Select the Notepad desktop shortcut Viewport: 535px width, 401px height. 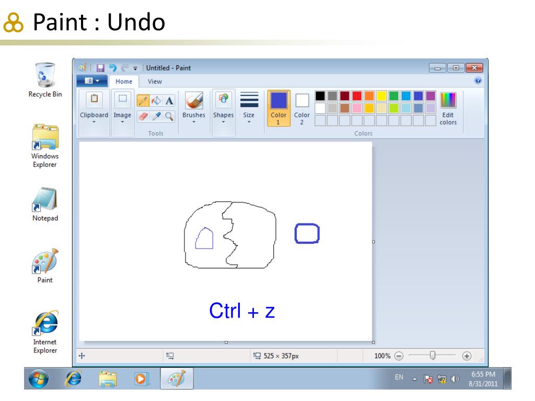(x=45, y=204)
